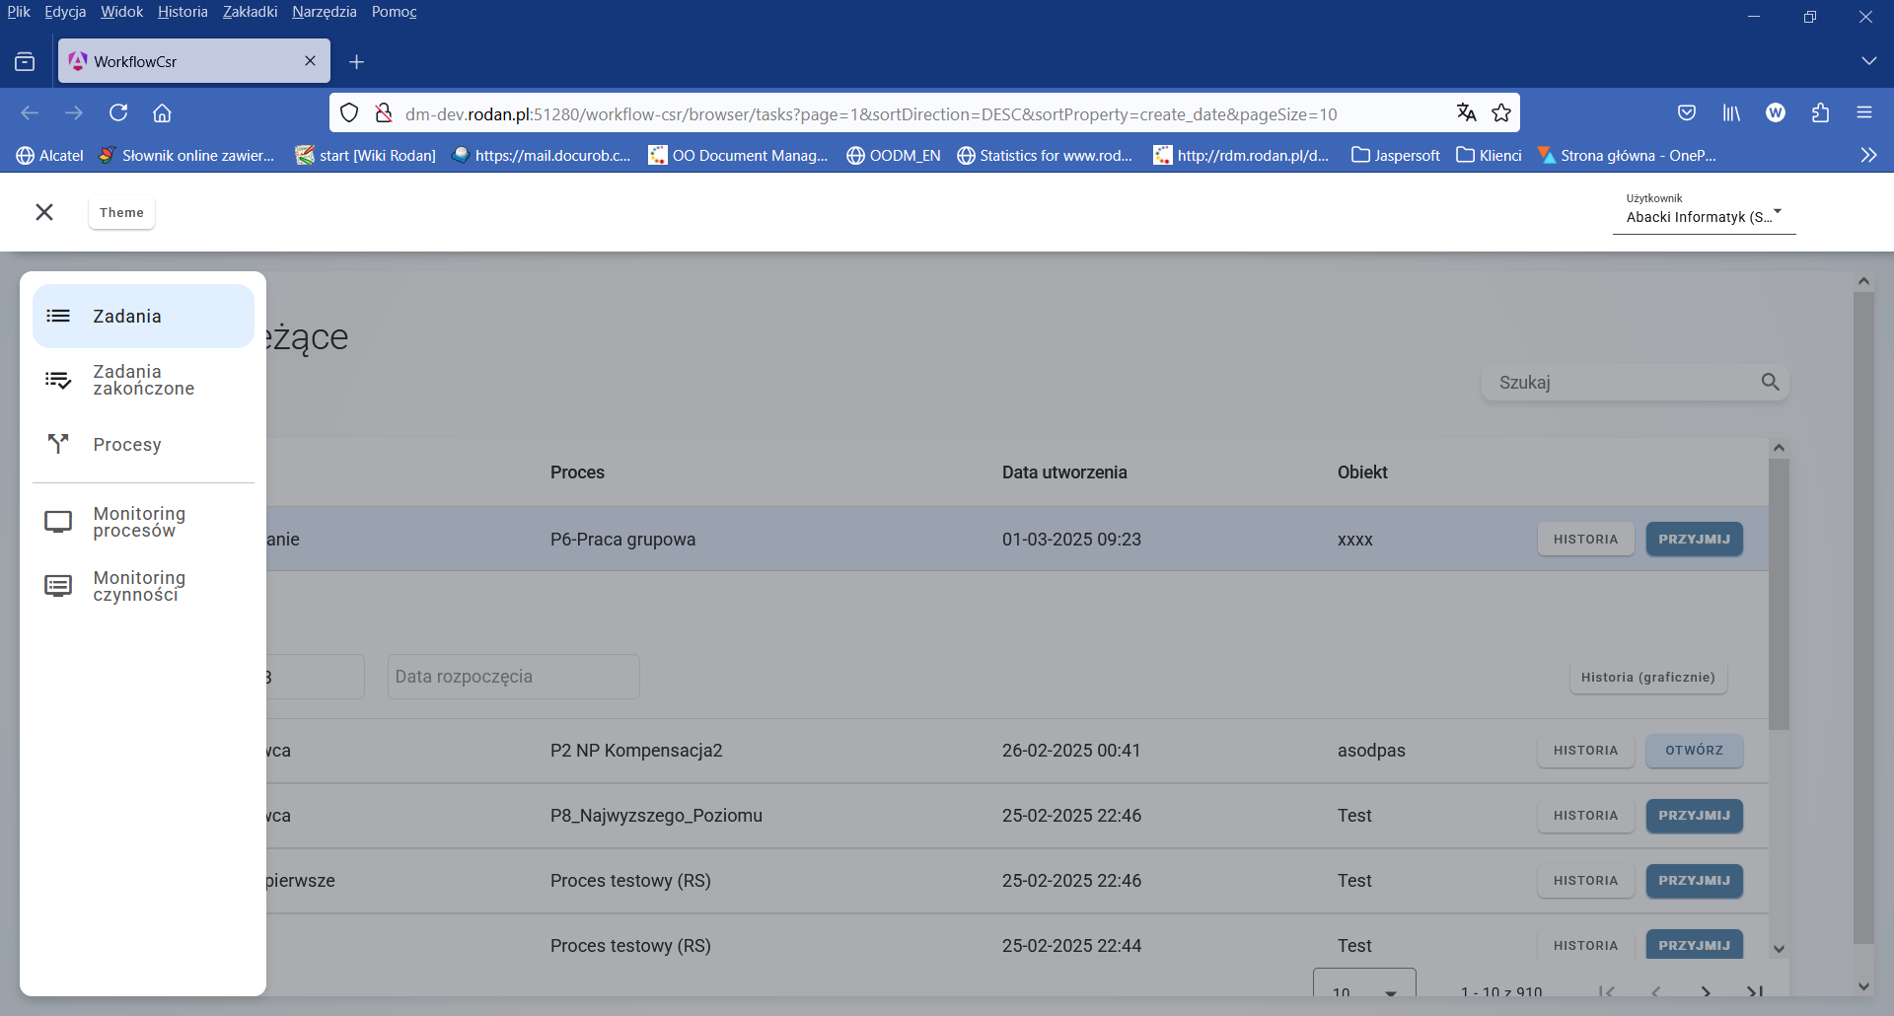1894x1016 pixels.
Task: Toggle the bookmark star for this page
Action: click(x=1501, y=112)
